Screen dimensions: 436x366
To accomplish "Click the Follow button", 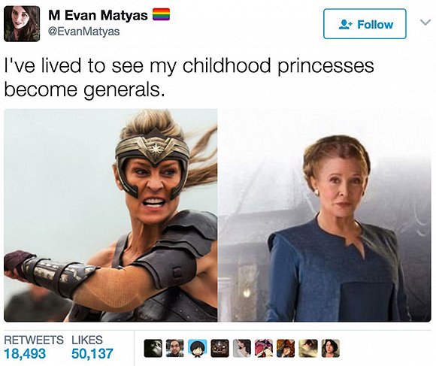I will tap(365, 24).
